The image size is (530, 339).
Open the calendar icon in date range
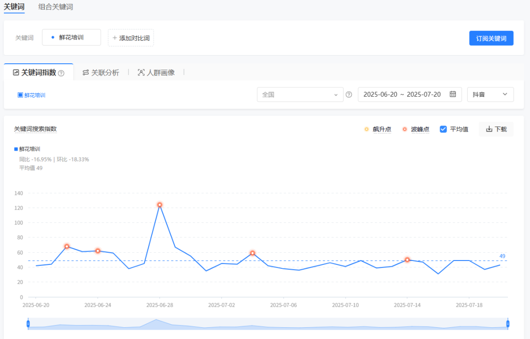(453, 94)
